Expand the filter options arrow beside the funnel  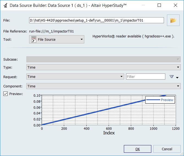[177, 78]
